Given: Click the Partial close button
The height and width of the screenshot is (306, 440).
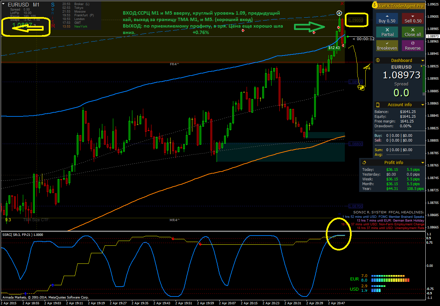Looking at the screenshot, I should point(387,32).
